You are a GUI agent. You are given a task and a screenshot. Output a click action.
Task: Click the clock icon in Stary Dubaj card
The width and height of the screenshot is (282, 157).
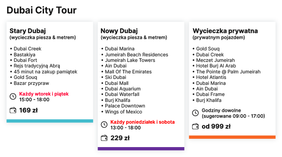[x=13, y=96]
